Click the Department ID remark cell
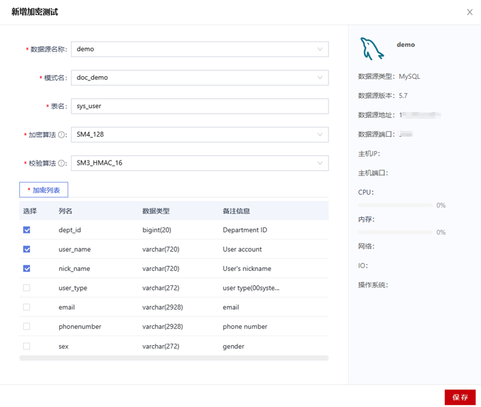Screen dimensions: 481x407 (245, 230)
